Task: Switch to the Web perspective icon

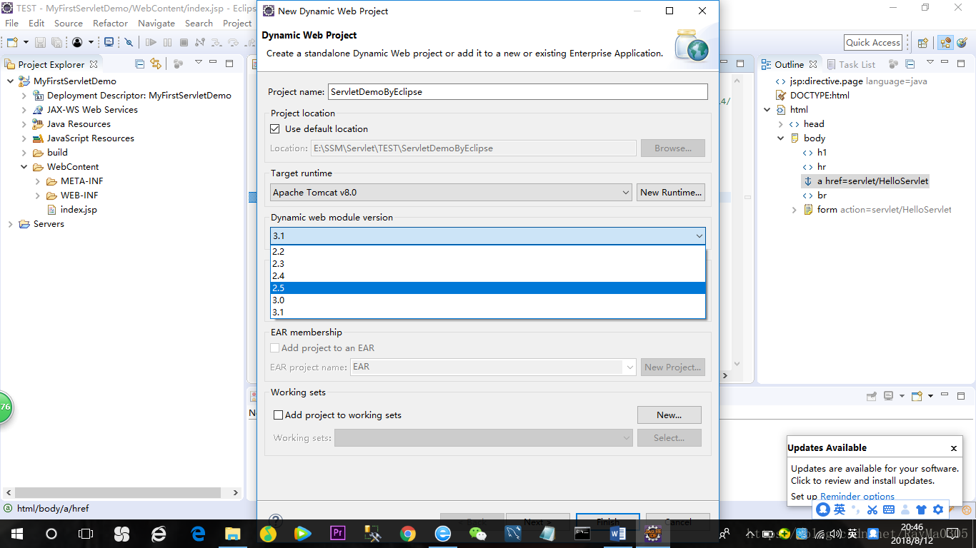Action: tap(962, 43)
